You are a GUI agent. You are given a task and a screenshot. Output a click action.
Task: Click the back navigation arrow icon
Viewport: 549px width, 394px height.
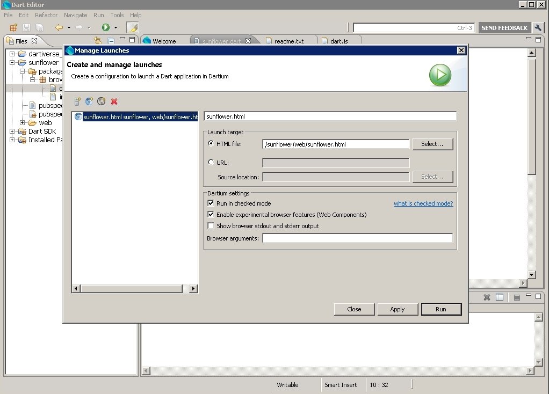point(59,27)
